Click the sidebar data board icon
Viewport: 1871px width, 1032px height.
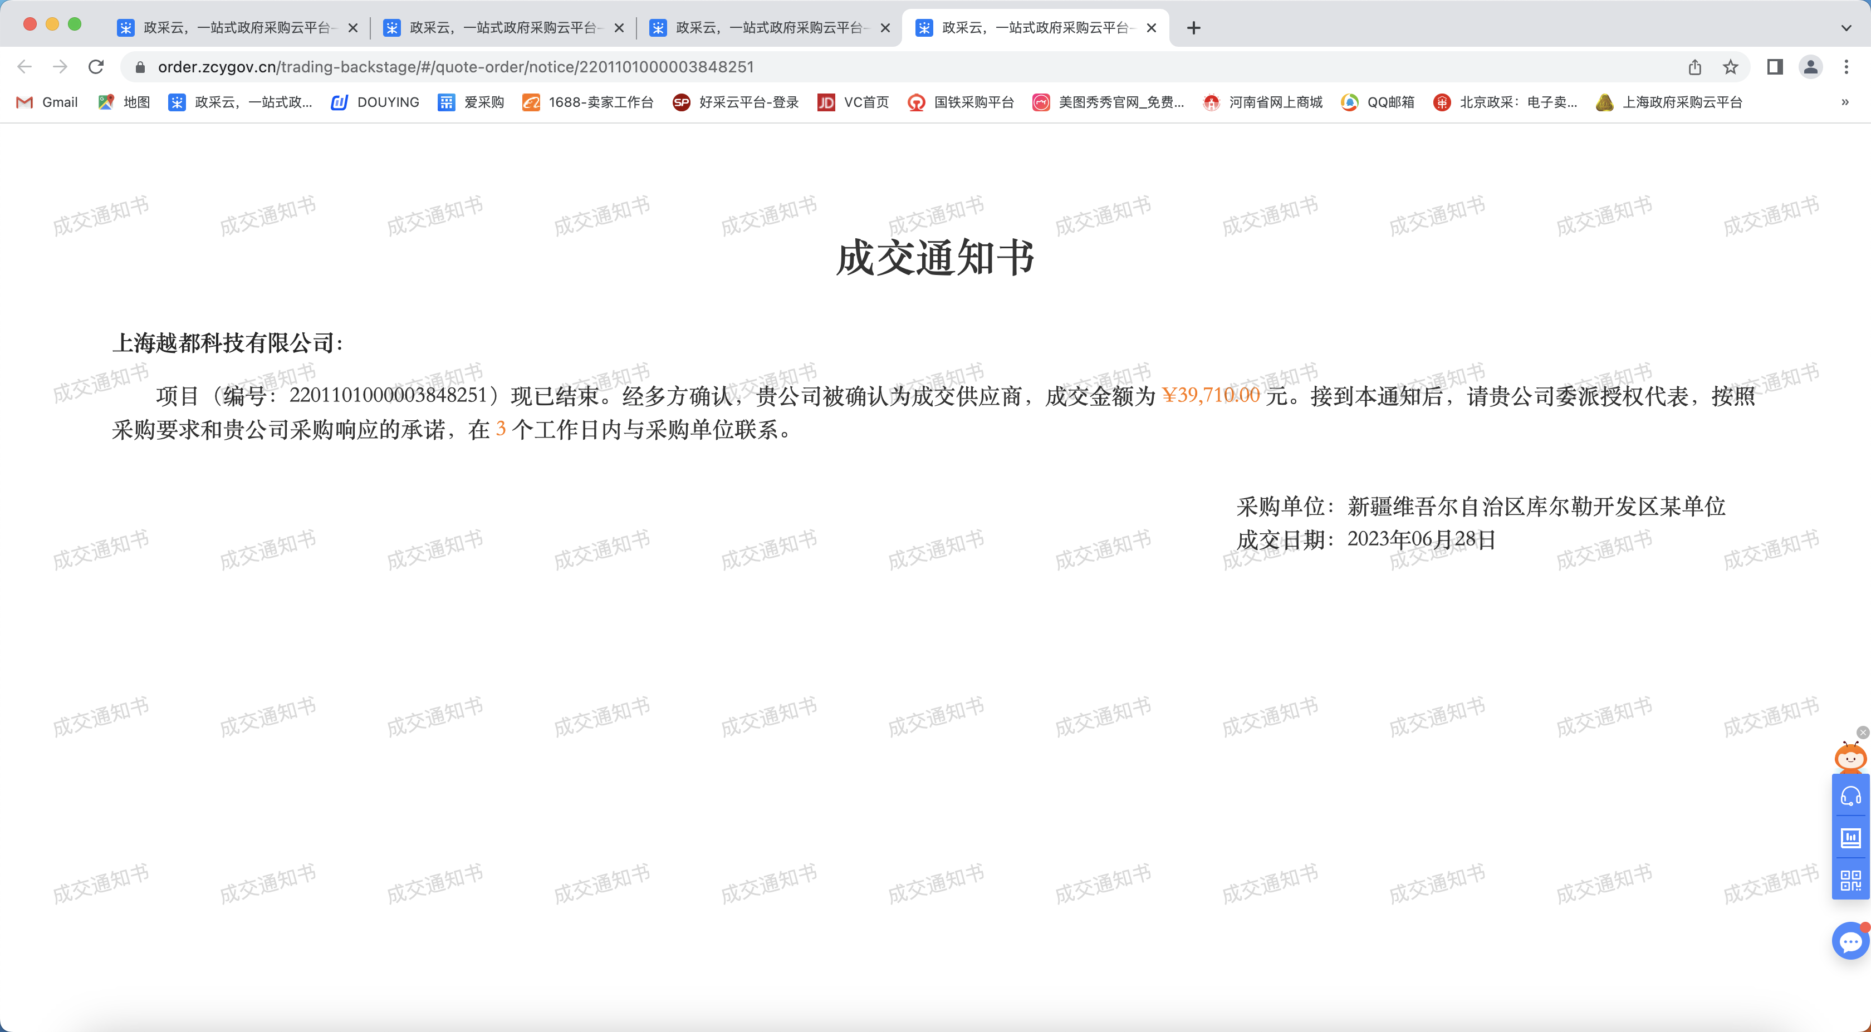(1850, 838)
